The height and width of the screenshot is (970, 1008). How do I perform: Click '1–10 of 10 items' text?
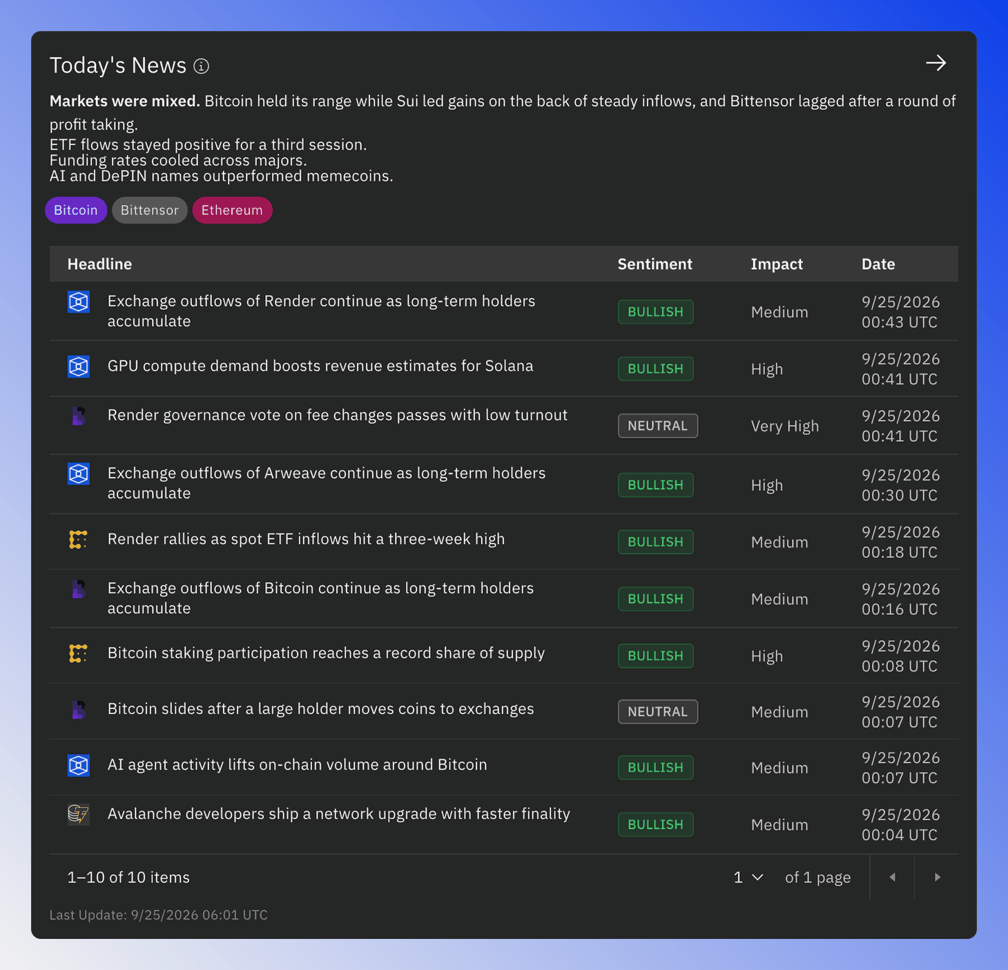point(128,877)
